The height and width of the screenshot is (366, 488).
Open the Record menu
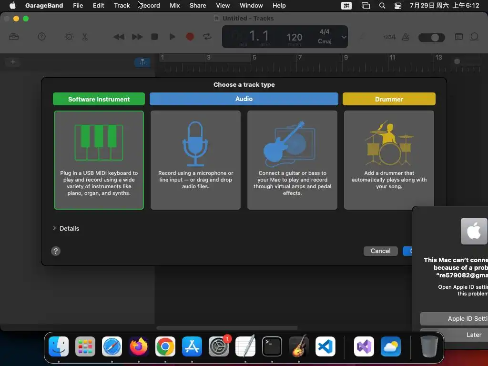150,5
